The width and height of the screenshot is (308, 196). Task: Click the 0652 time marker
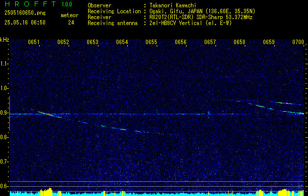coord(63,42)
